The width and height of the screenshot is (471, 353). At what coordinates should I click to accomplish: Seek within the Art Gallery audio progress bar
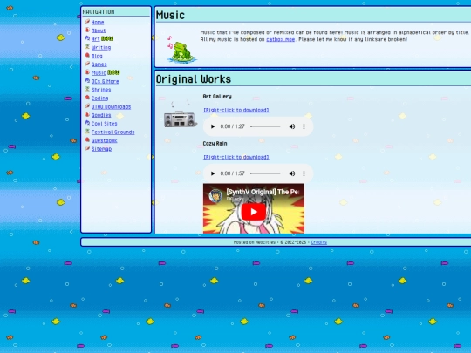click(265, 126)
